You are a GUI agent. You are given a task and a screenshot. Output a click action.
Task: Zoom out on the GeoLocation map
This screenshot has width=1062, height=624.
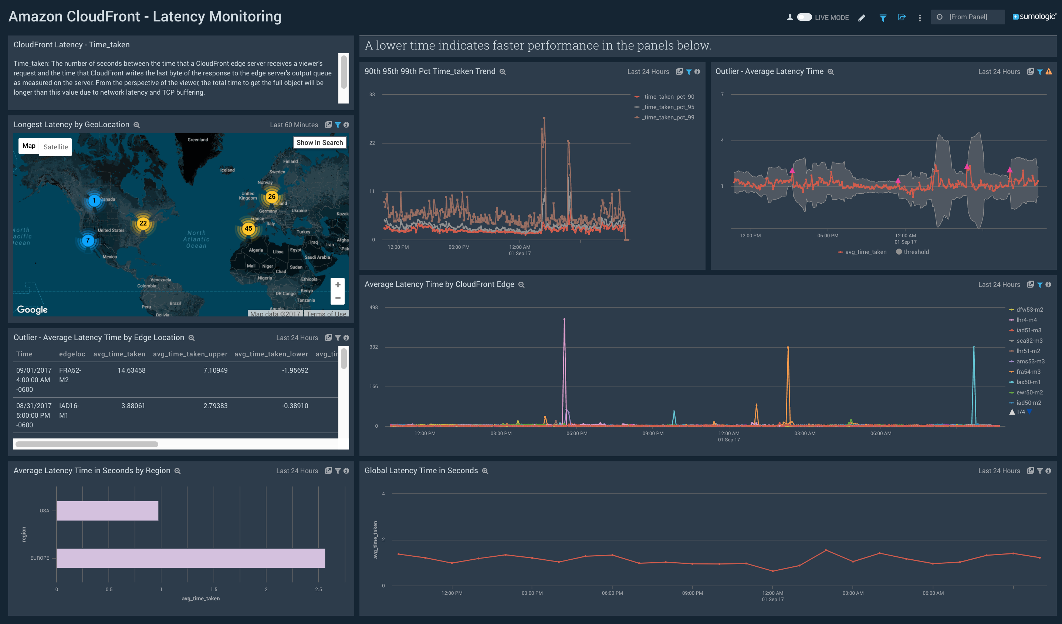pyautogui.click(x=338, y=298)
